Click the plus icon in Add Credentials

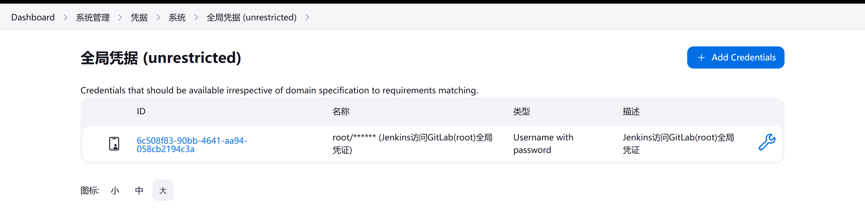tap(701, 57)
